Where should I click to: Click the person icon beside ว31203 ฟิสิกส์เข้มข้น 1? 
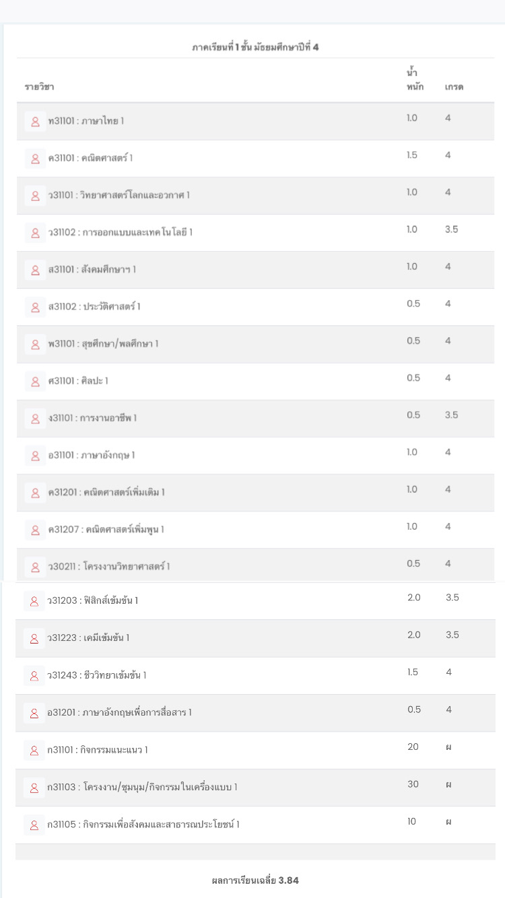[34, 600]
